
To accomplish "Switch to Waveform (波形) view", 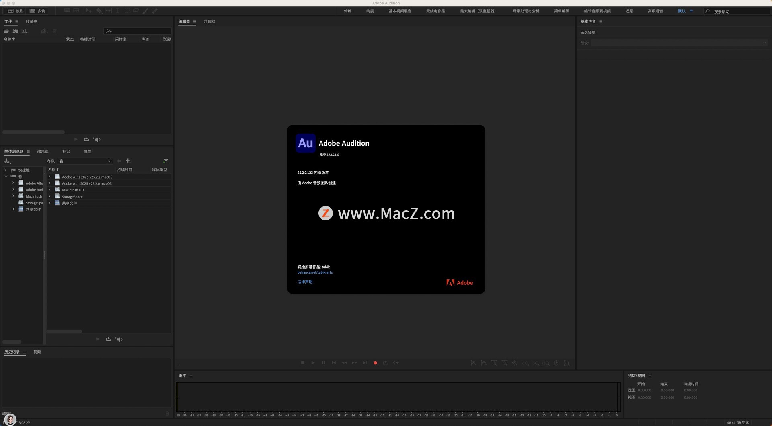I will coord(16,11).
